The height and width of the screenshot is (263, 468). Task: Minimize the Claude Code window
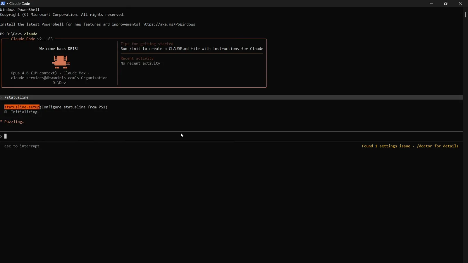click(x=431, y=4)
